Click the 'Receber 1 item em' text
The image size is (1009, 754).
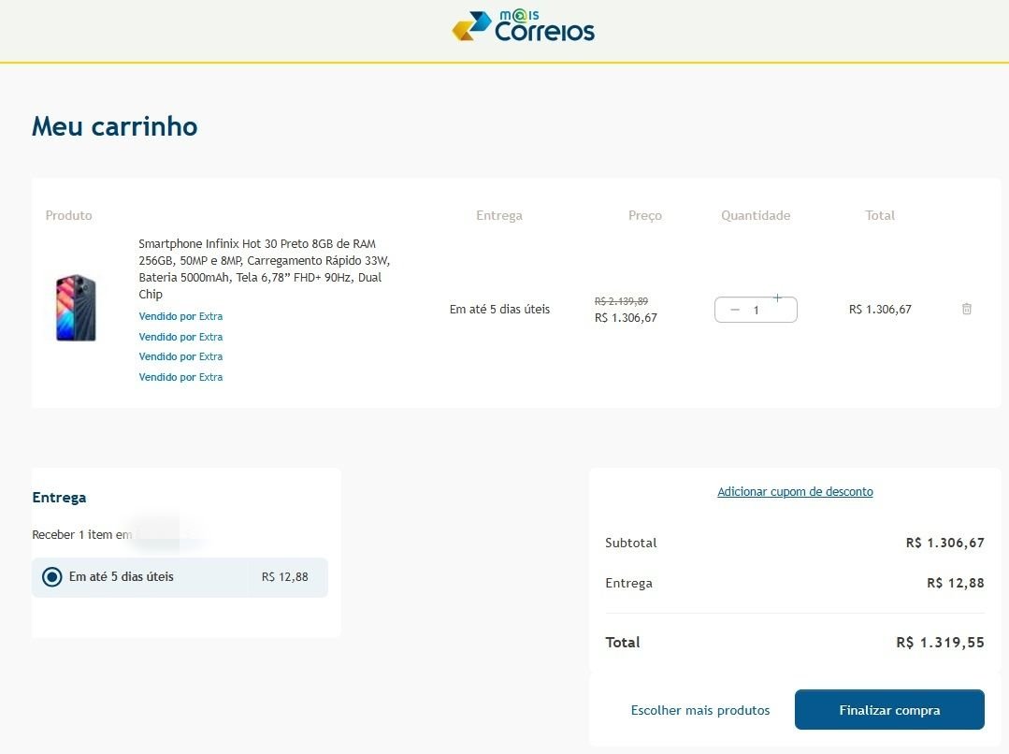tap(81, 534)
